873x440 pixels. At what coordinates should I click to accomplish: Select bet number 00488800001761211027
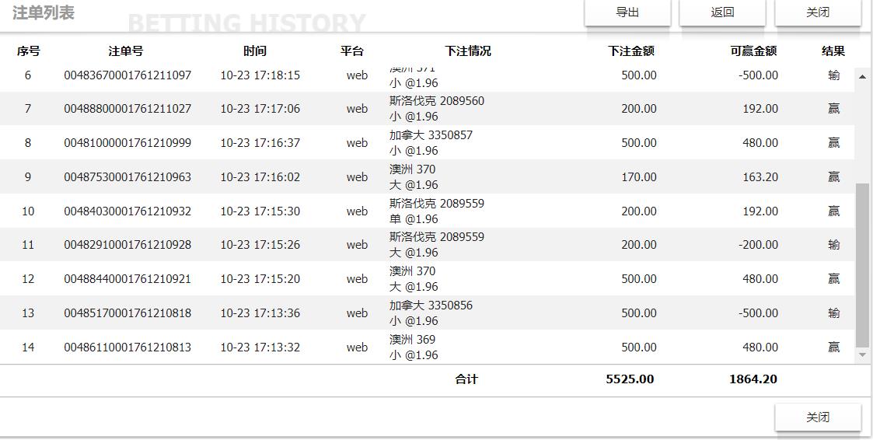[x=127, y=109]
